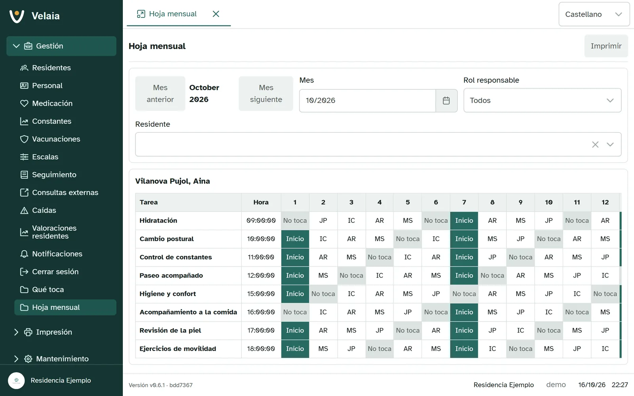Click Residencia Ejemplo avatar in sidebar

(x=16, y=381)
